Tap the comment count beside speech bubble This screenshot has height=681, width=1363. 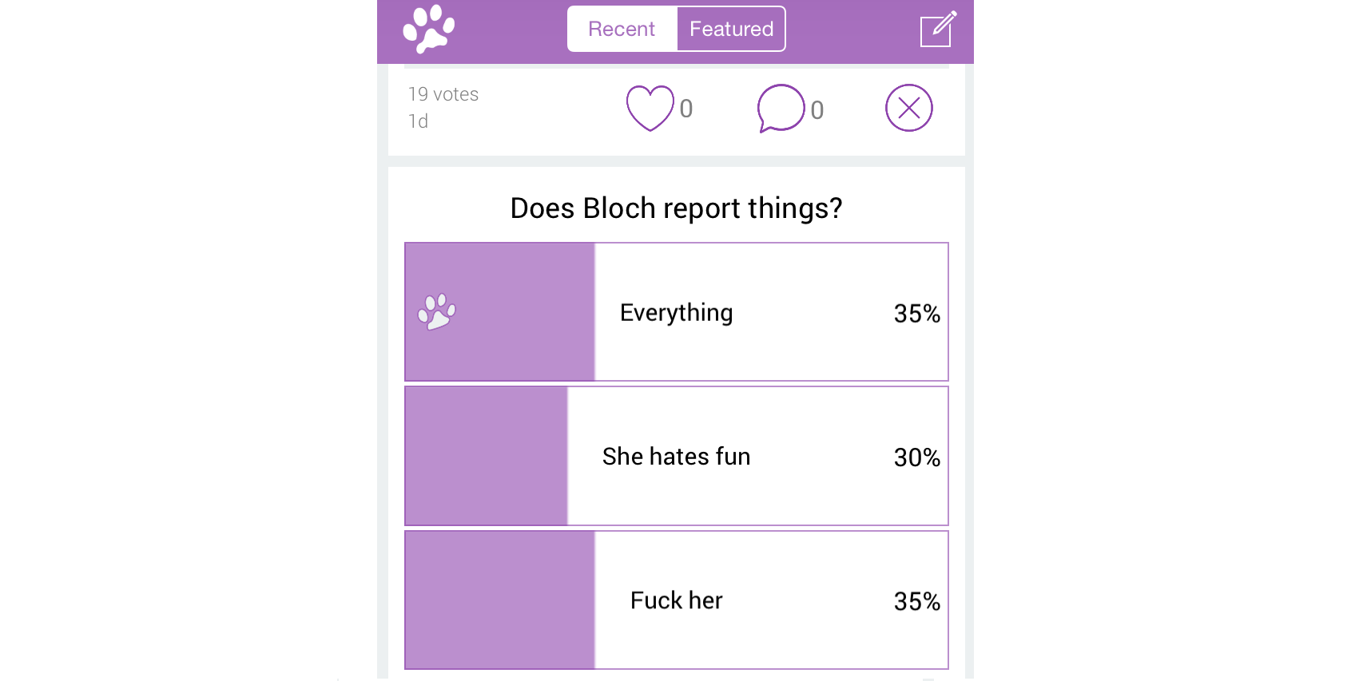click(x=817, y=110)
